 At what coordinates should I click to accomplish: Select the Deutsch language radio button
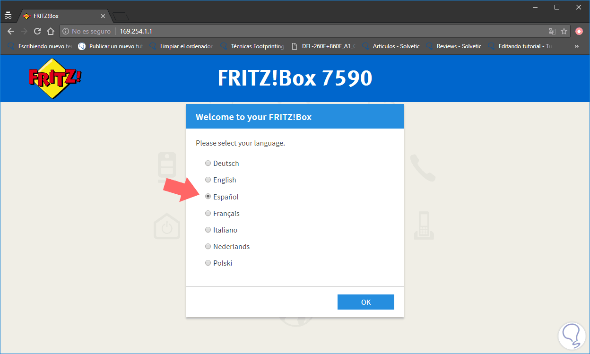(208, 163)
